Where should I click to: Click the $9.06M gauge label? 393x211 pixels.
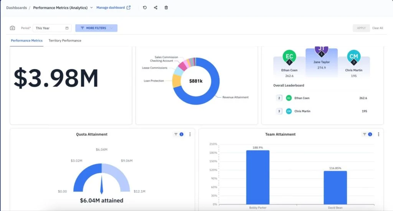[127, 161]
